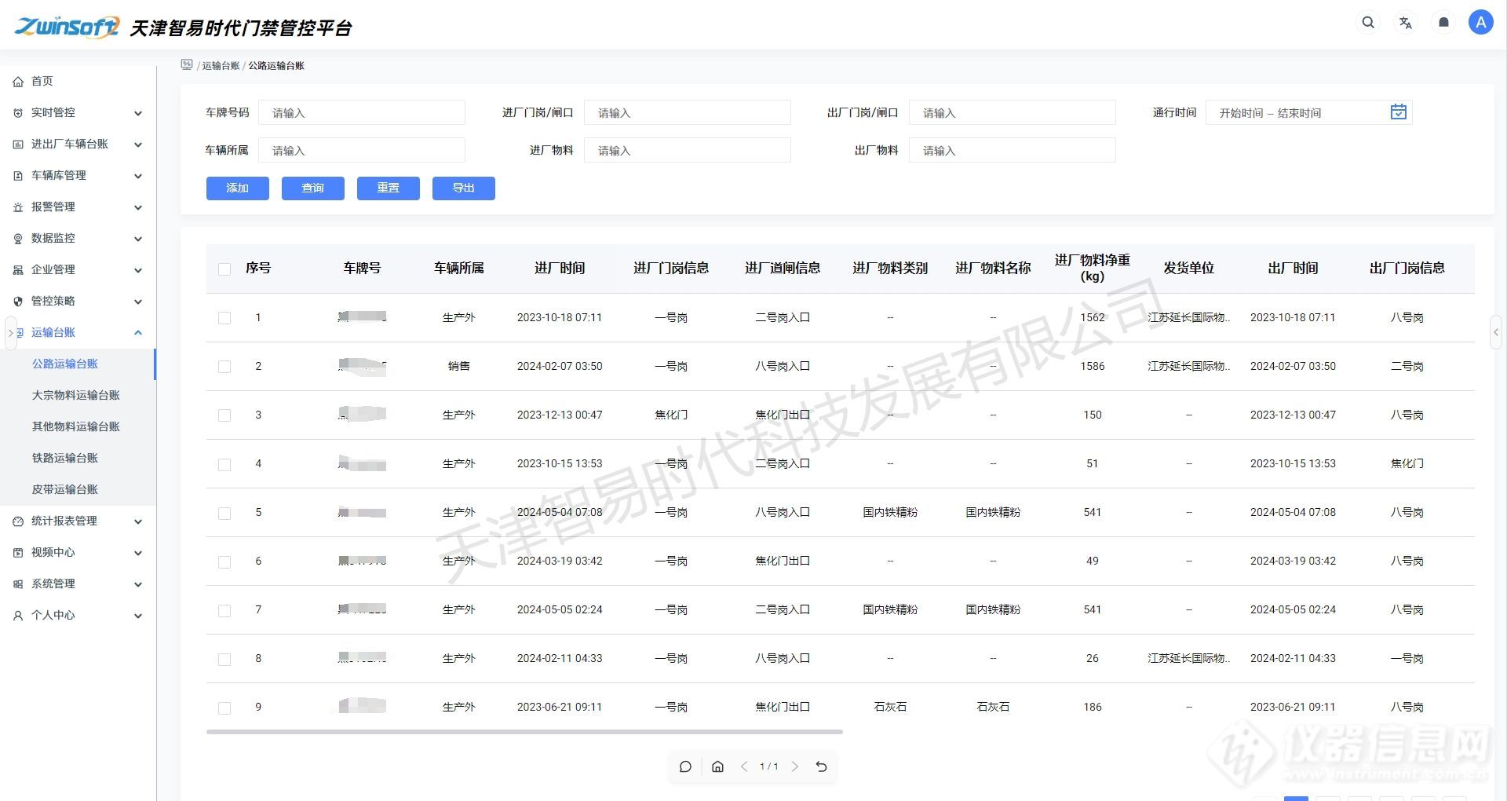The image size is (1507, 801).
Task: Click the 首页 home icon in sidebar
Action: click(x=18, y=82)
